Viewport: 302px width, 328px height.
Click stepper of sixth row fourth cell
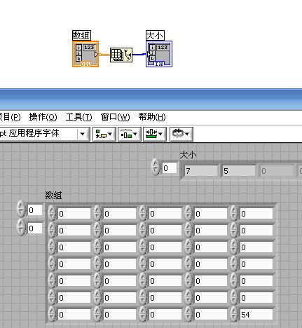point(188,297)
